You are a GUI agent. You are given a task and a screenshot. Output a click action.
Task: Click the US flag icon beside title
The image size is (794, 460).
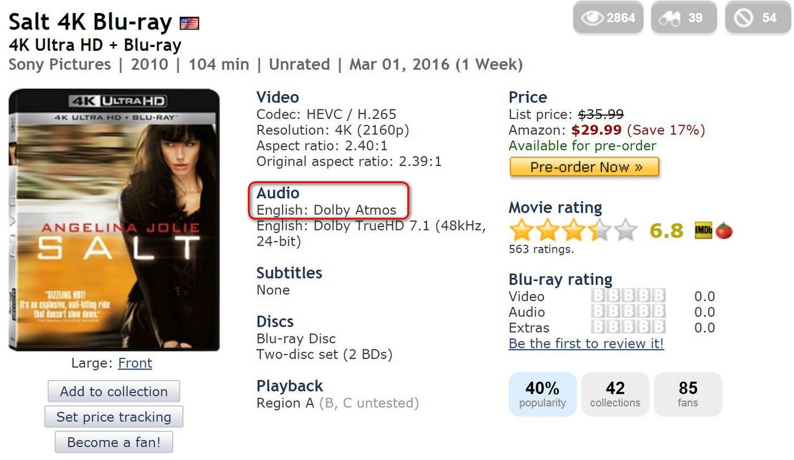[x=189, y=23]
